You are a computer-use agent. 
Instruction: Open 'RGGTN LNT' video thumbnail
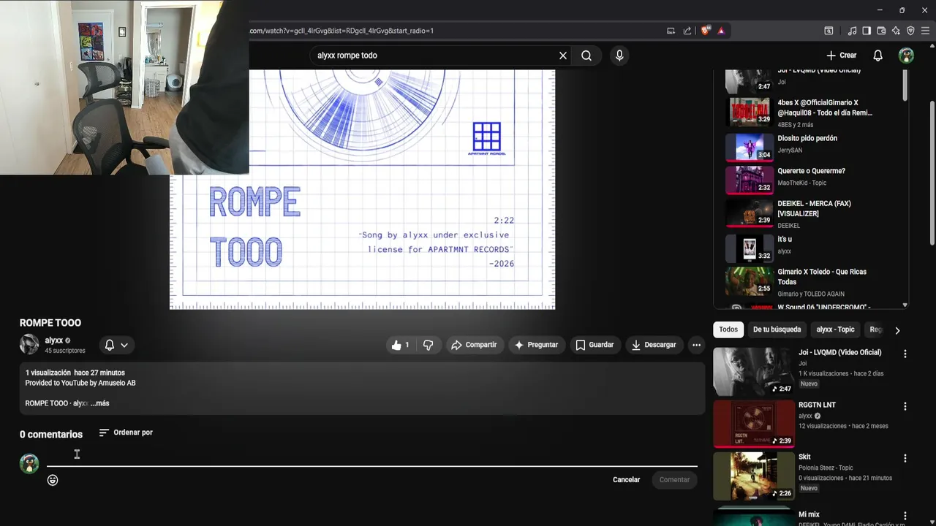(754, 423)
